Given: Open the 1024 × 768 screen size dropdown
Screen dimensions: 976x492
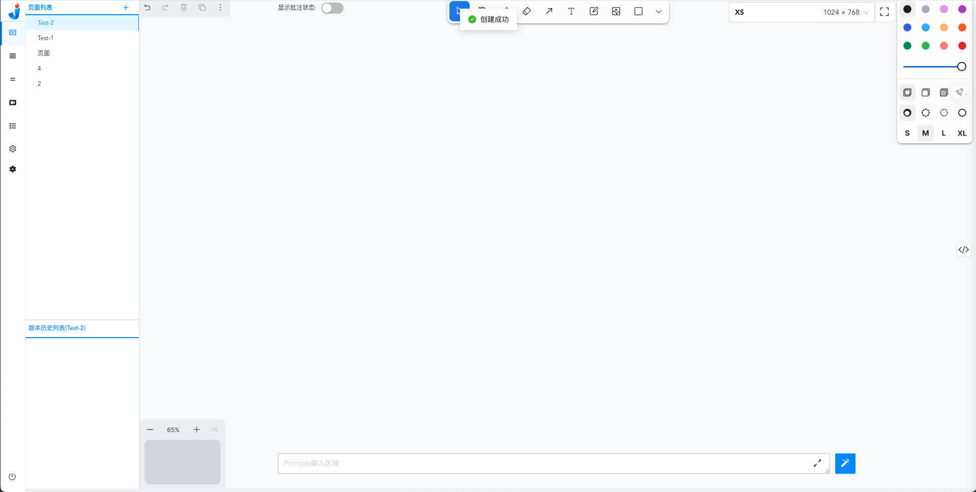Looking at the screenshot, I should click(845, 12).
